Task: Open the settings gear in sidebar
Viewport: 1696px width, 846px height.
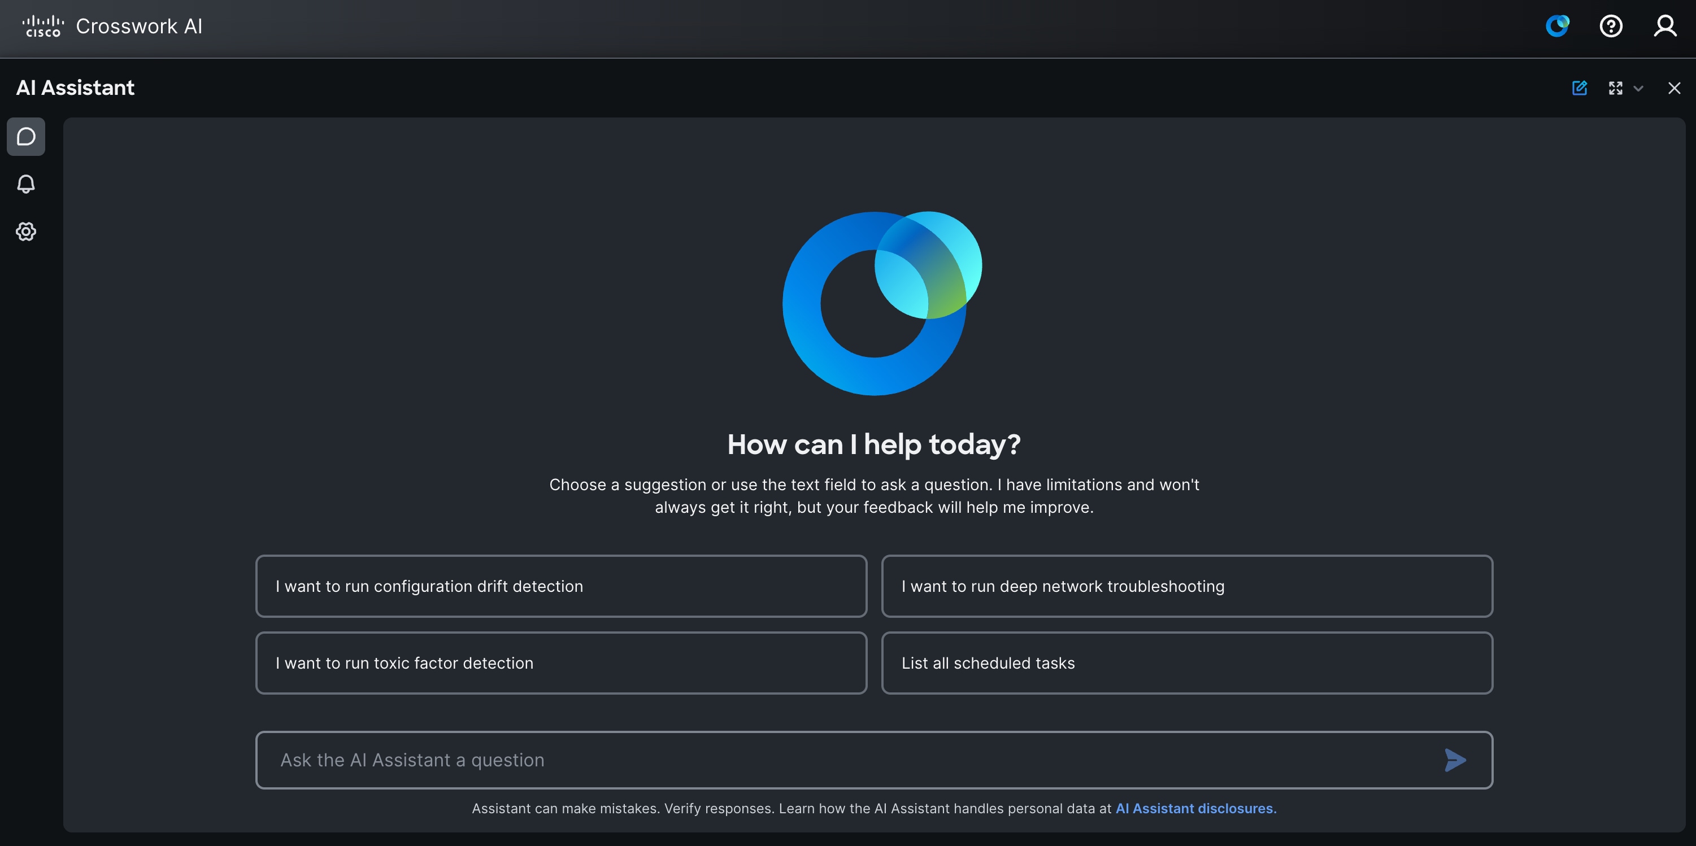Action: (25, 231)
